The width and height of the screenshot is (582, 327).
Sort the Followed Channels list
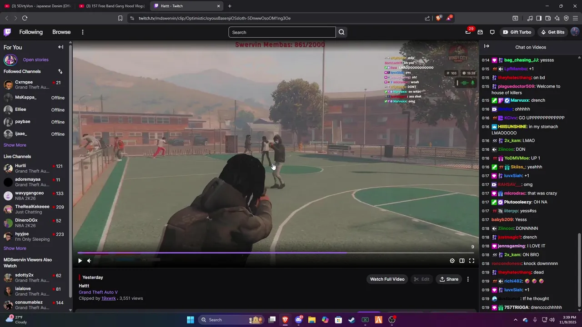pyautogui.click(x=60, y=71)
